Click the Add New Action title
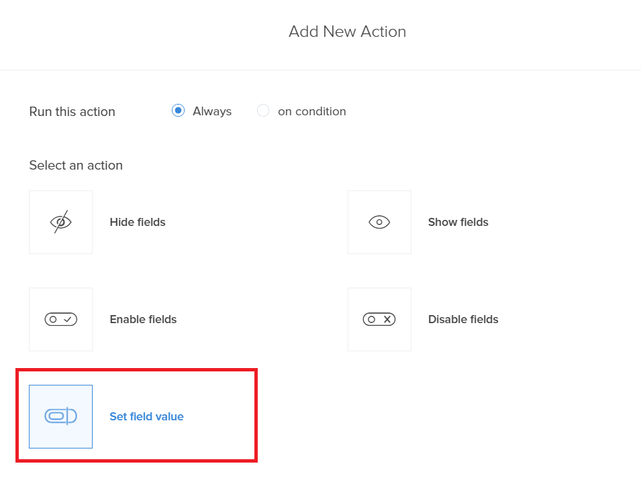Screen dimensions: 641x478 (x=347, y=32)
